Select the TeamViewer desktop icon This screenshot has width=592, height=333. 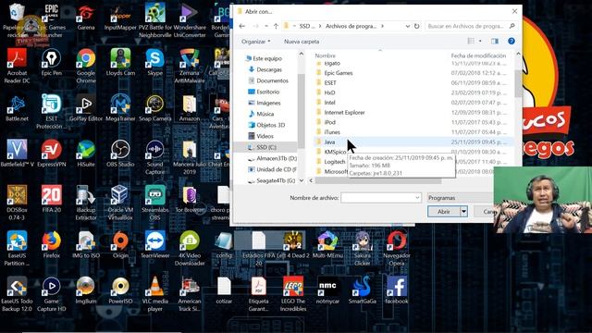154,244
